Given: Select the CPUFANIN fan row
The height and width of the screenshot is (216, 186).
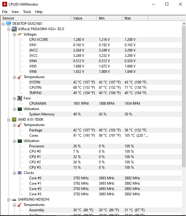Looking at the screenshot, I should (105, 104).
